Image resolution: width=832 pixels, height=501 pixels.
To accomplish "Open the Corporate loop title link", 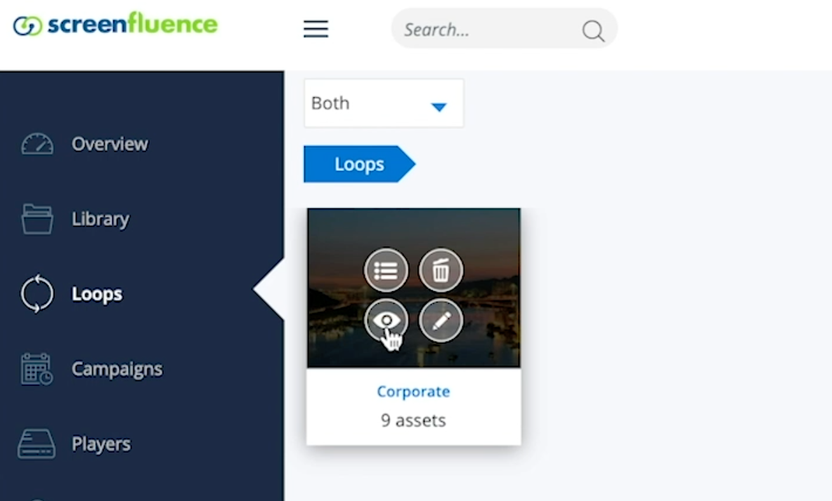I will 413,392.
